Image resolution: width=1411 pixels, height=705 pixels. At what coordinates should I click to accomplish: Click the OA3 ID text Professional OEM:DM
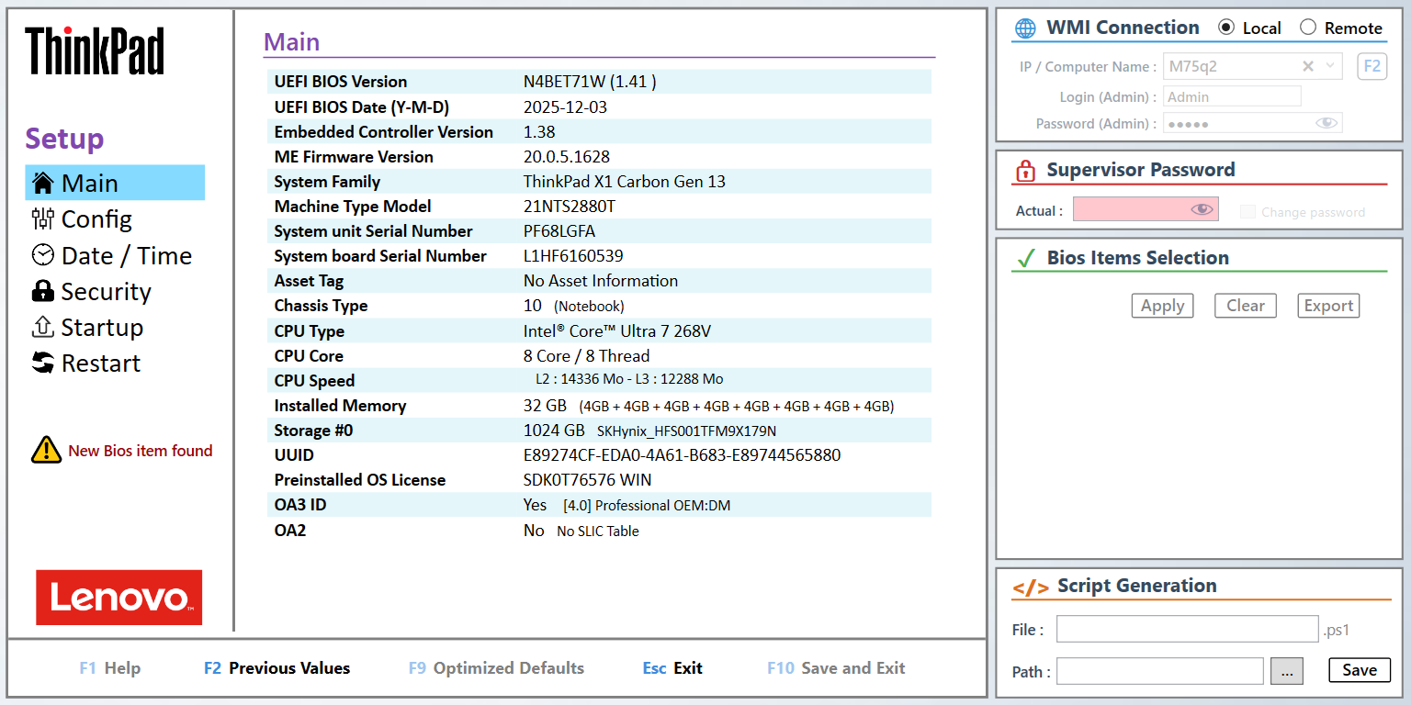662,506
